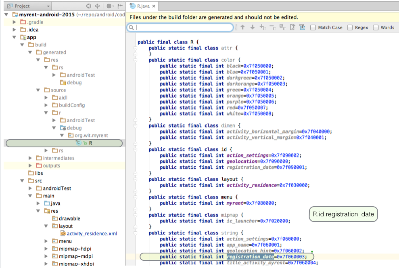Image resolution: width=399 pixels, height=268 pixels.
Task: Hide the Project tool window
Action: pyautogui.click(x=119, y=6)
